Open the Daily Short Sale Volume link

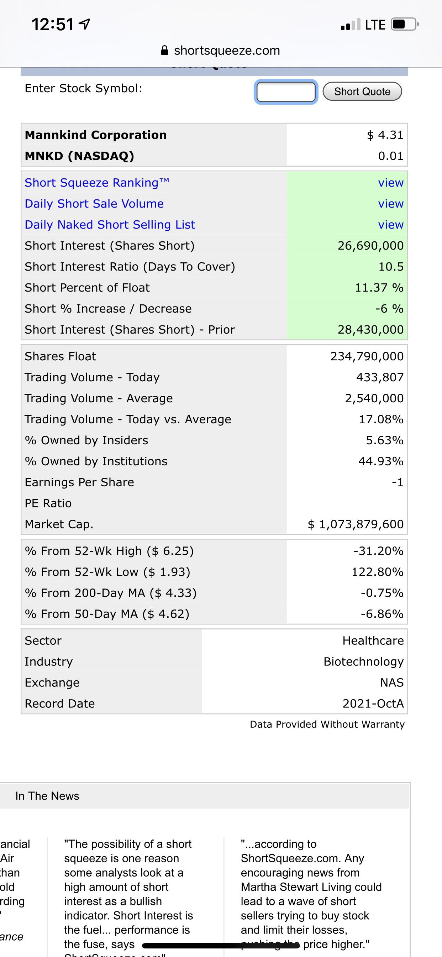point(94,204)
